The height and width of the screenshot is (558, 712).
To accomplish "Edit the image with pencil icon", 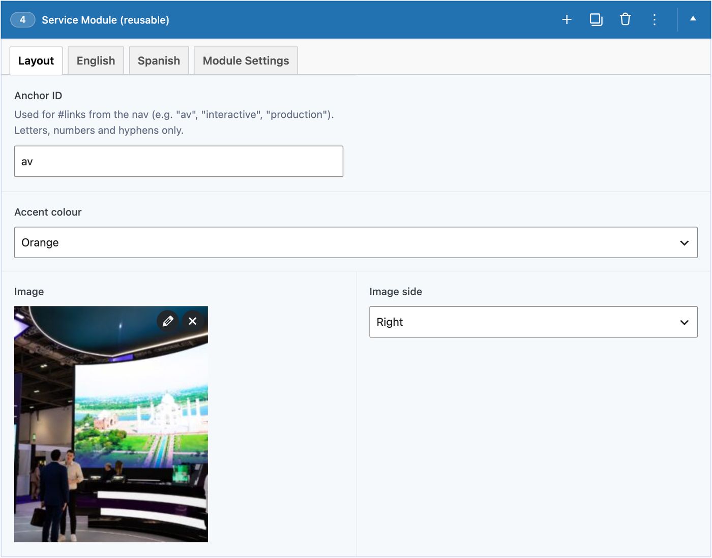I will tap(168, 321).
